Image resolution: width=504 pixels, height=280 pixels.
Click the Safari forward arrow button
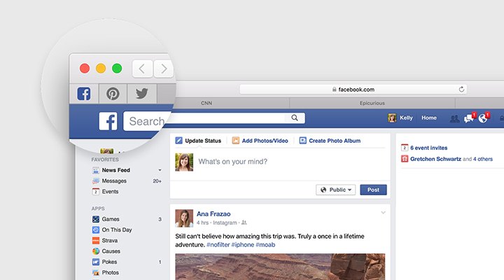point(164,69)
